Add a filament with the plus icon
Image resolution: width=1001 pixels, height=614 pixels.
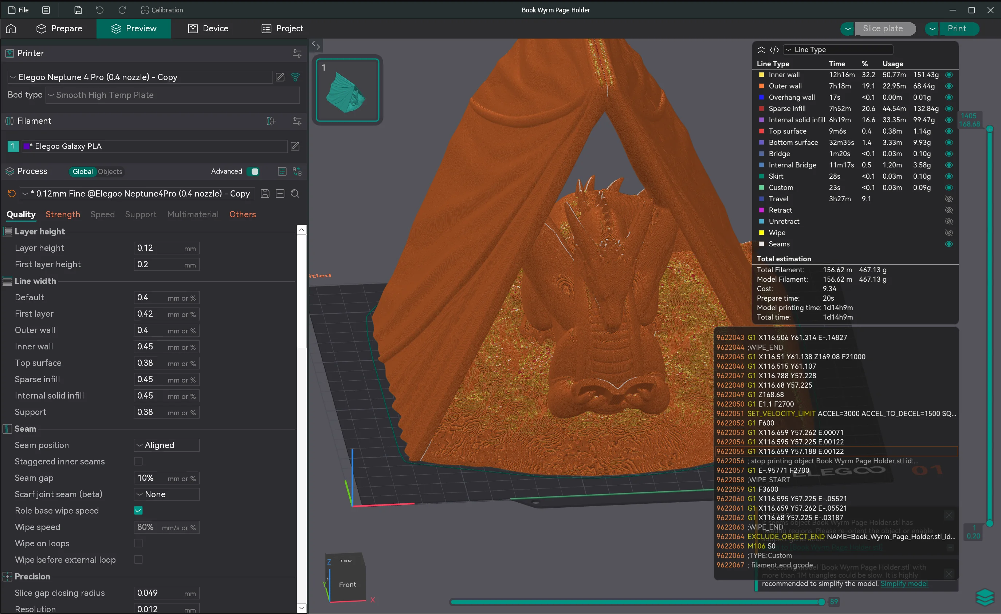271,121
